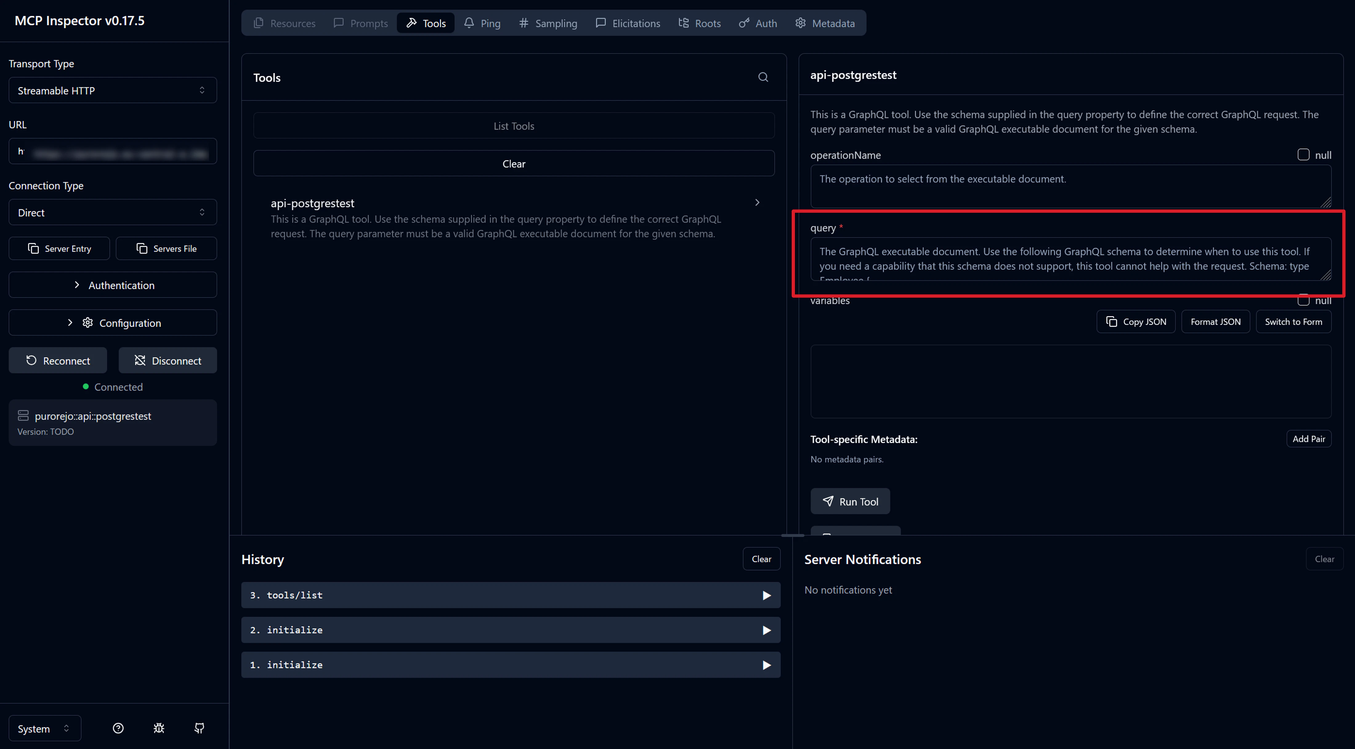The width and height of the screenshot is (1355, 749).
Task: Copy the Server Entry configuration
Action: coord(59,249)
